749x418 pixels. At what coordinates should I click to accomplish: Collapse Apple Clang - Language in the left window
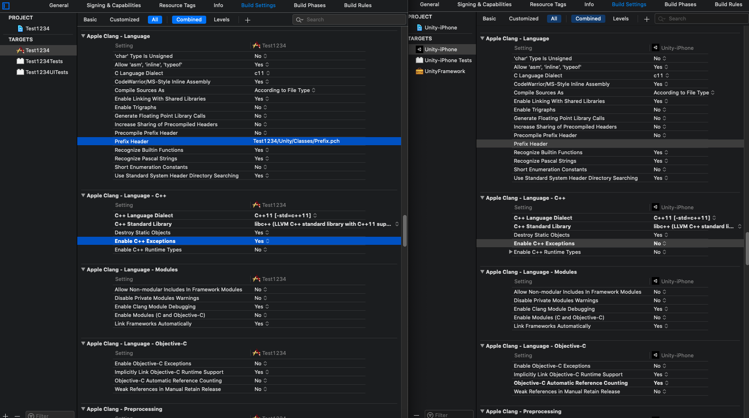point(83,36)
